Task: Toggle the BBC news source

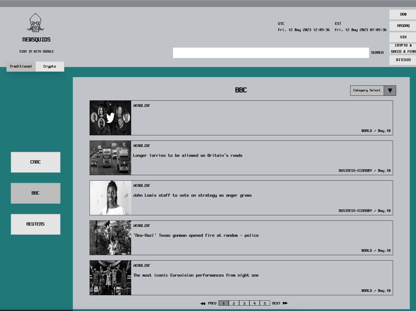Action: coord(35,193)
